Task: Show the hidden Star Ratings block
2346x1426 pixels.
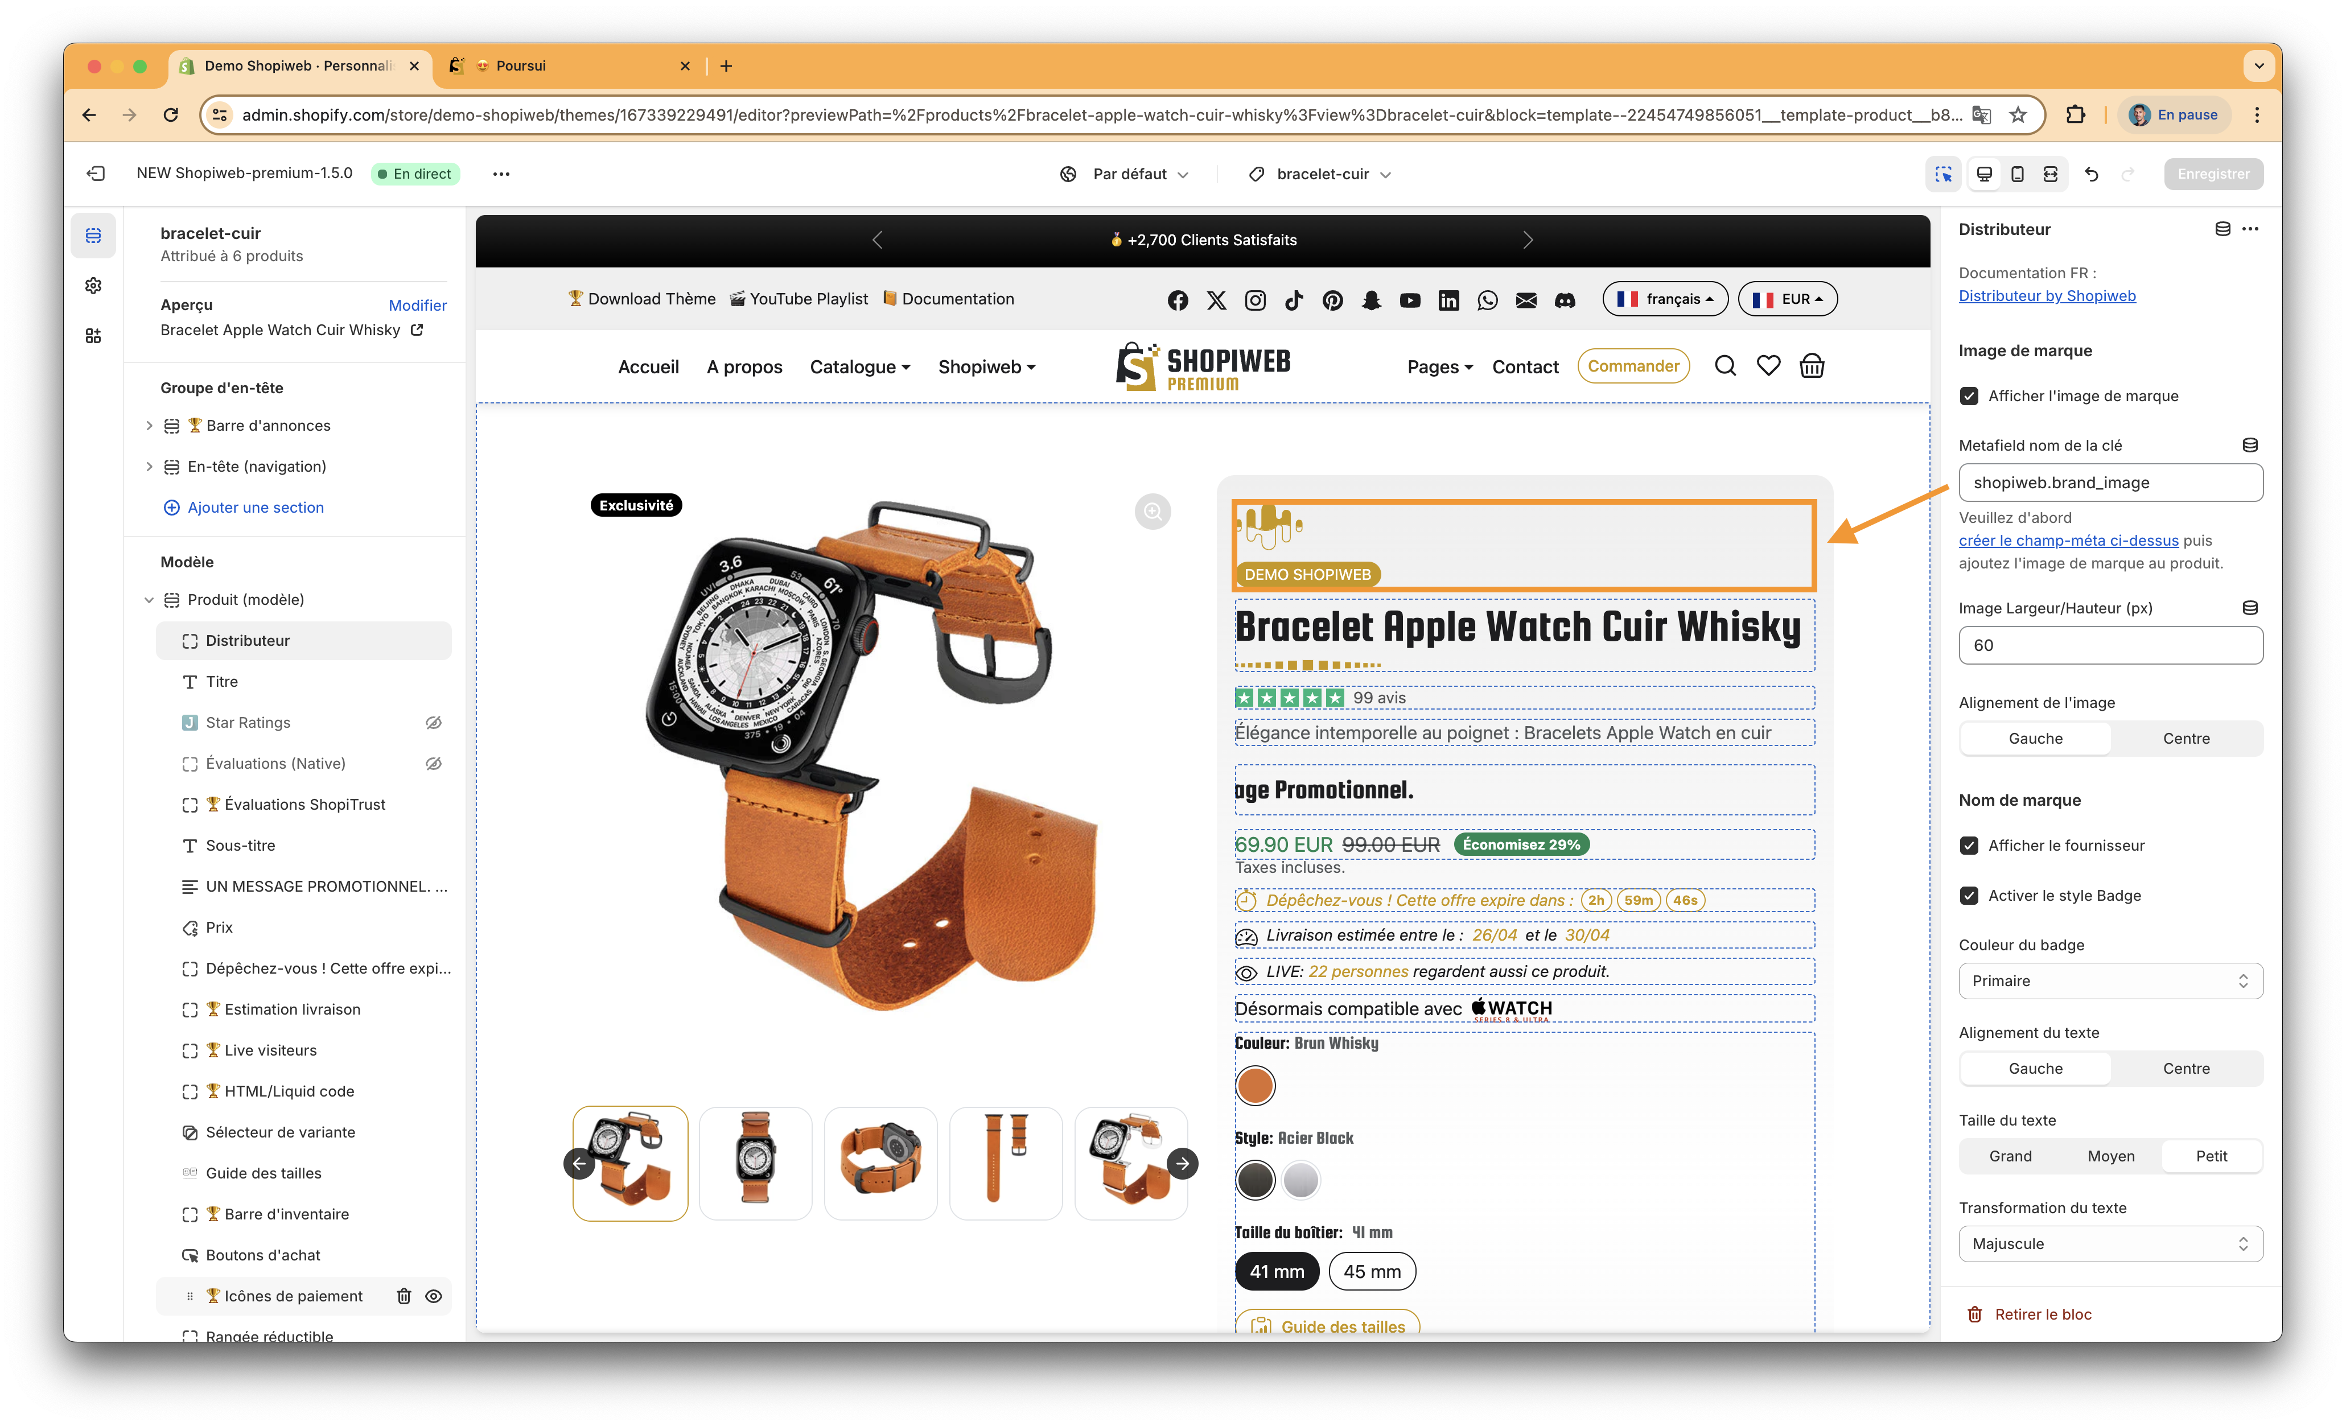Action: [x=433, y=723]
